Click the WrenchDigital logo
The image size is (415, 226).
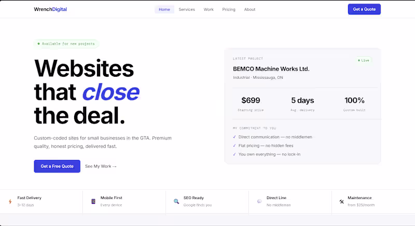pos(50,9)
